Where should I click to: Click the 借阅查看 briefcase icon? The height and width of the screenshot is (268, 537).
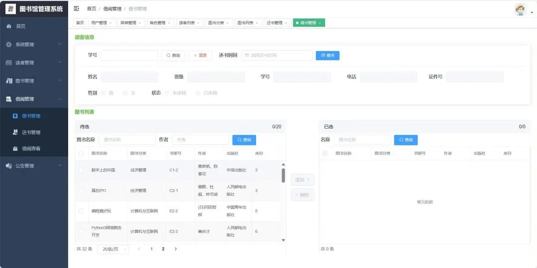(x=15, y=149)
